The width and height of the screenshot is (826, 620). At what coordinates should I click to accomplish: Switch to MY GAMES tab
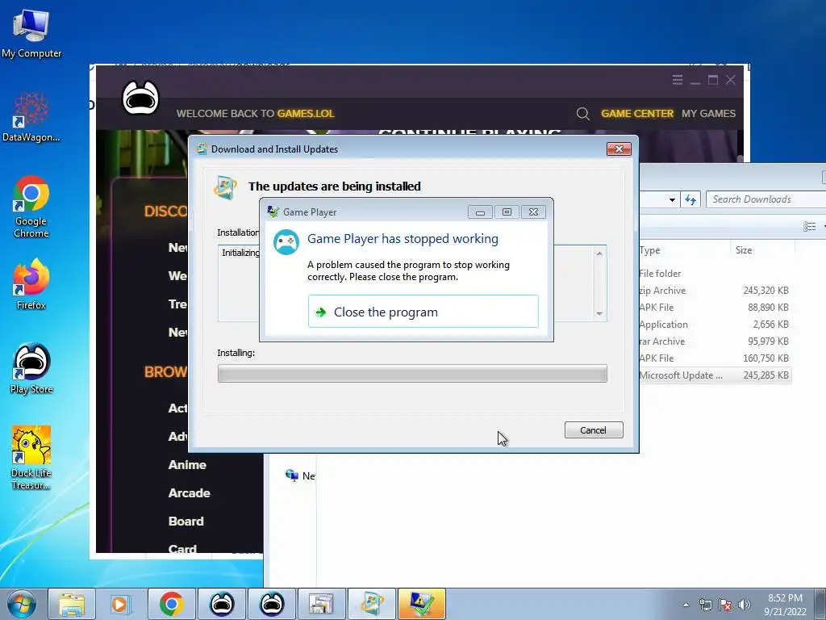click(708, 113)
